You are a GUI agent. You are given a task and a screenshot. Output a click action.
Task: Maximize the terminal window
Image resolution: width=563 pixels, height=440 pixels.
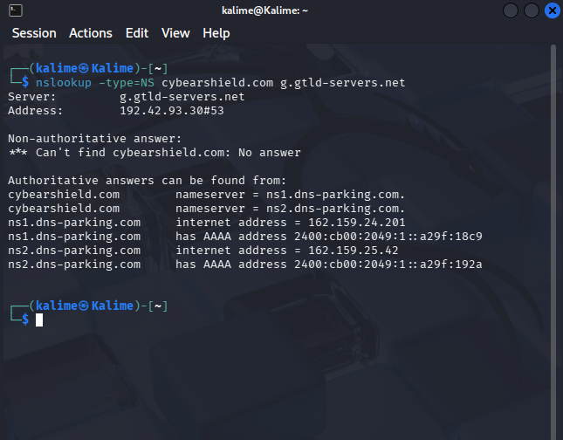pos(532,10)
